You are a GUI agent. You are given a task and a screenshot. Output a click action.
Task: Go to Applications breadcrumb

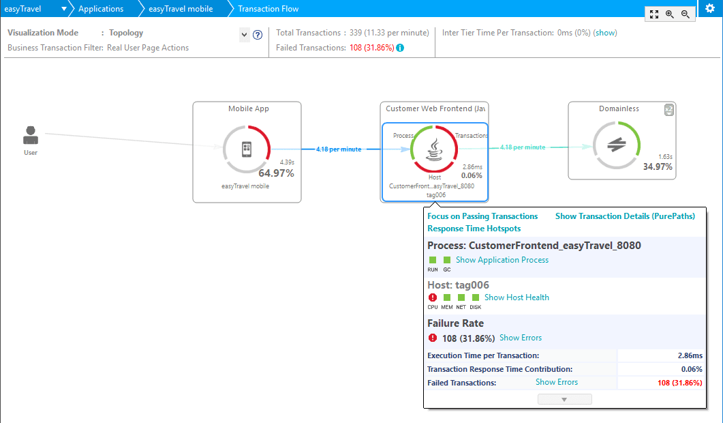(101, 9)
